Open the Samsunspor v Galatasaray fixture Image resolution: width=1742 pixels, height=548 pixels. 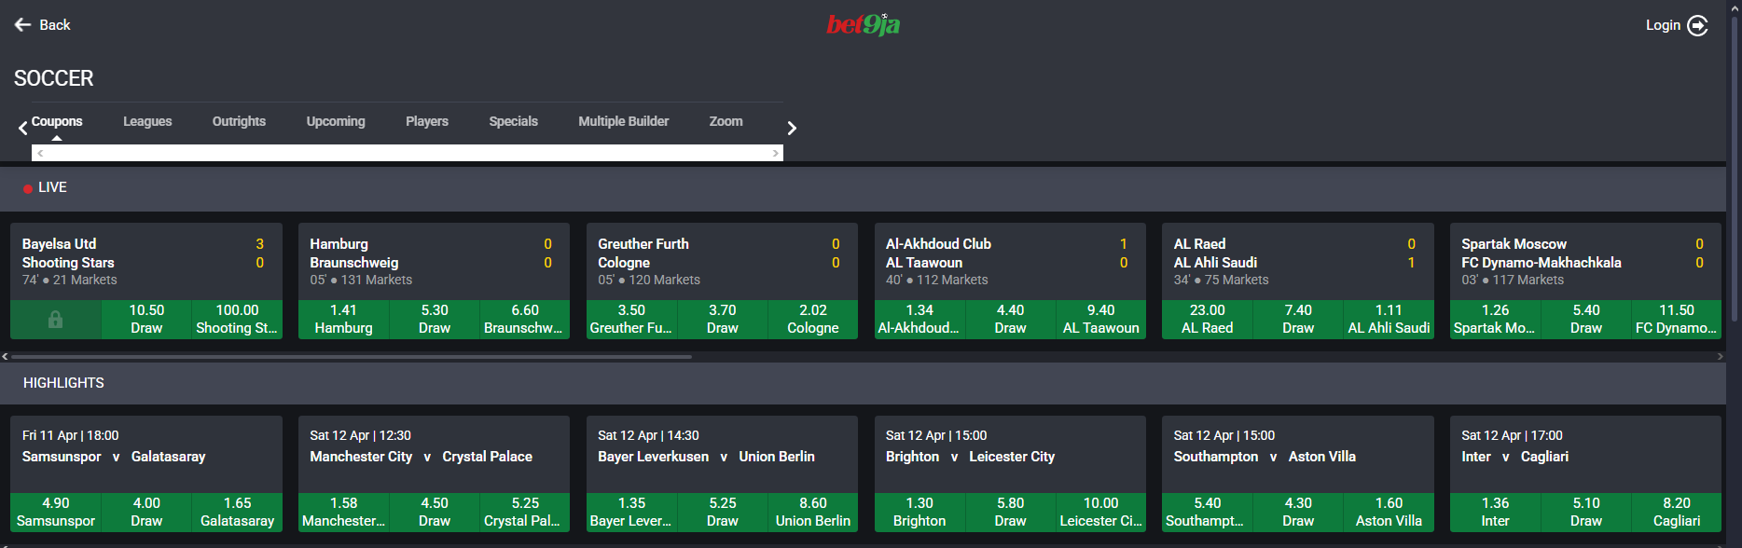pos(146,455)
